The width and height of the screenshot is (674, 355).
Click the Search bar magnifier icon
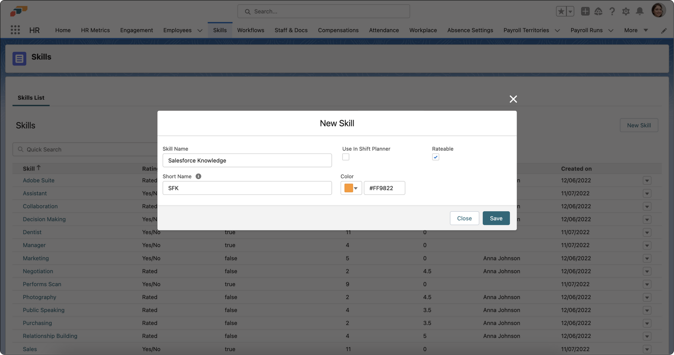coord(247,11)
